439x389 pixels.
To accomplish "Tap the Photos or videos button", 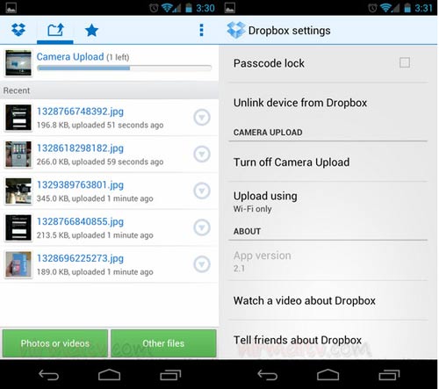I will [55, 343].
